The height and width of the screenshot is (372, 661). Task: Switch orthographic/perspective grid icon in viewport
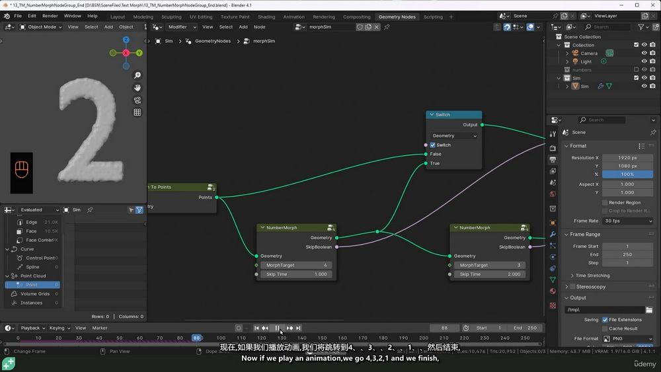[137, 112]
